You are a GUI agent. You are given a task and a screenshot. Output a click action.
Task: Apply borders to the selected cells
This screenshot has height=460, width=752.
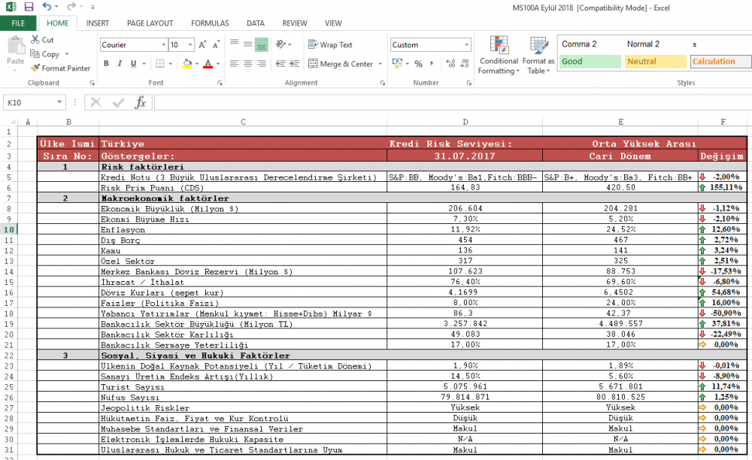pyautogui.click(x=160, y=64)
